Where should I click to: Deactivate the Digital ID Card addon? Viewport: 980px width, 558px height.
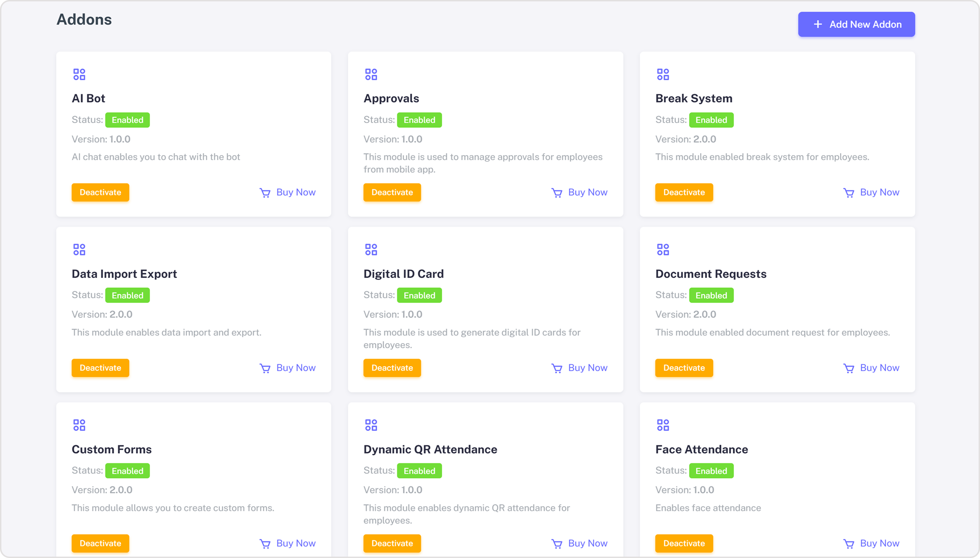(x=392, y=368)
